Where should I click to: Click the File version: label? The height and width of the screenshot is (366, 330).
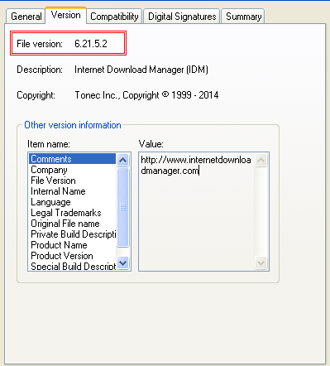[40, 44]
